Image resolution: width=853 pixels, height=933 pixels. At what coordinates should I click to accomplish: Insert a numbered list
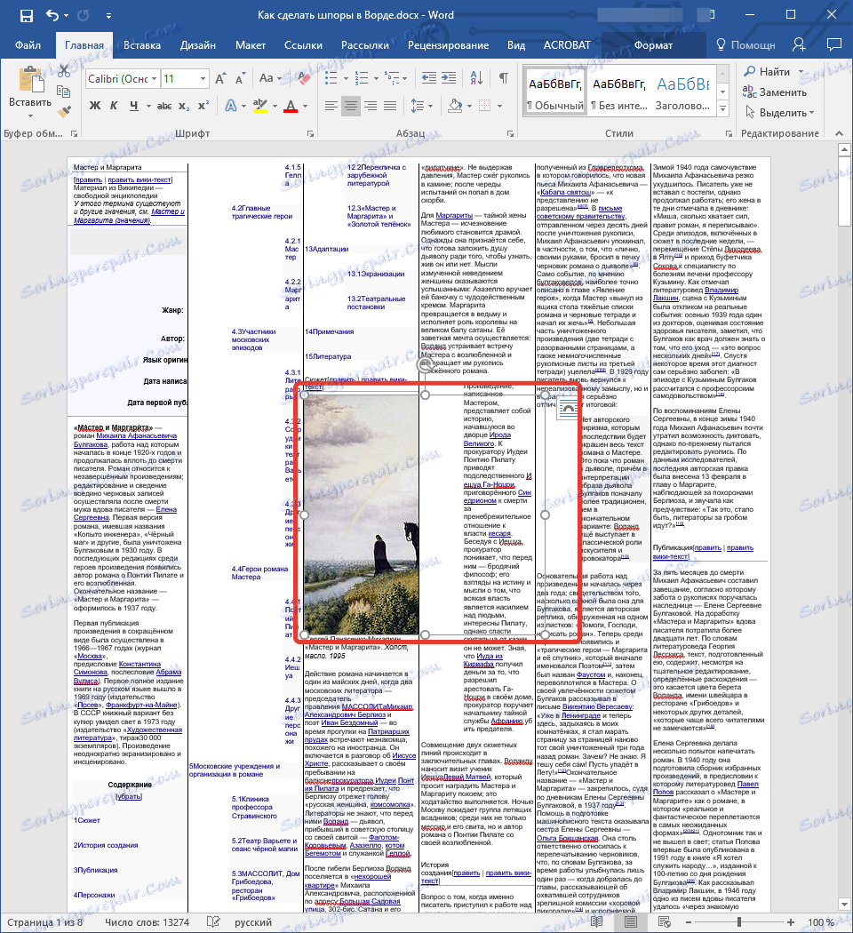coord(361,78)
